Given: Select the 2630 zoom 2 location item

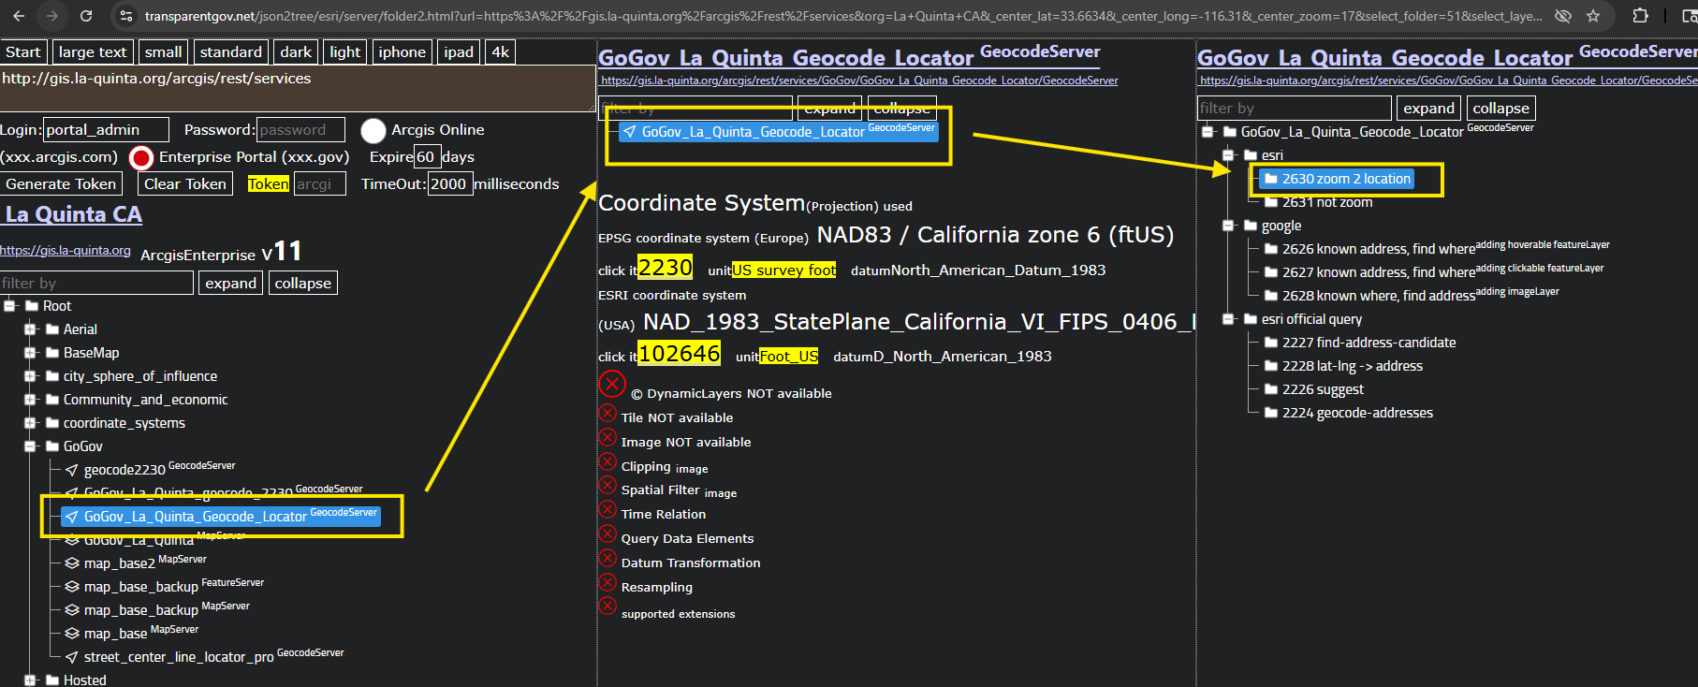Looking at the screenshot, I should tap(1345, 179).
